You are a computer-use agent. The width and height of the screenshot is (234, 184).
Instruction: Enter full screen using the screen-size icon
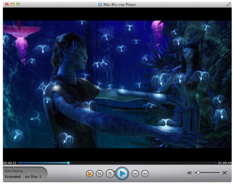(225, 173)
